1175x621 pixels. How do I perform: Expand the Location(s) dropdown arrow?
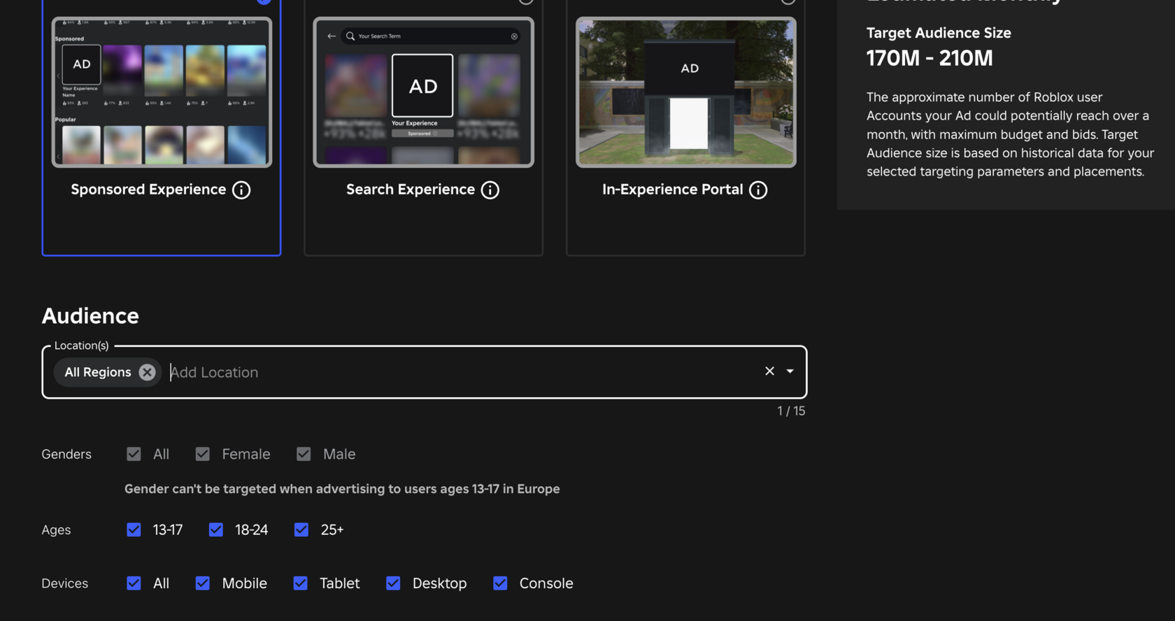pos(790,371)
